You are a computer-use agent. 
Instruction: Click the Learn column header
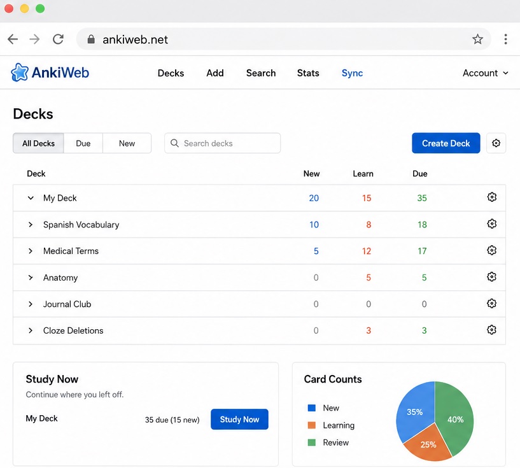pos(363,173)
